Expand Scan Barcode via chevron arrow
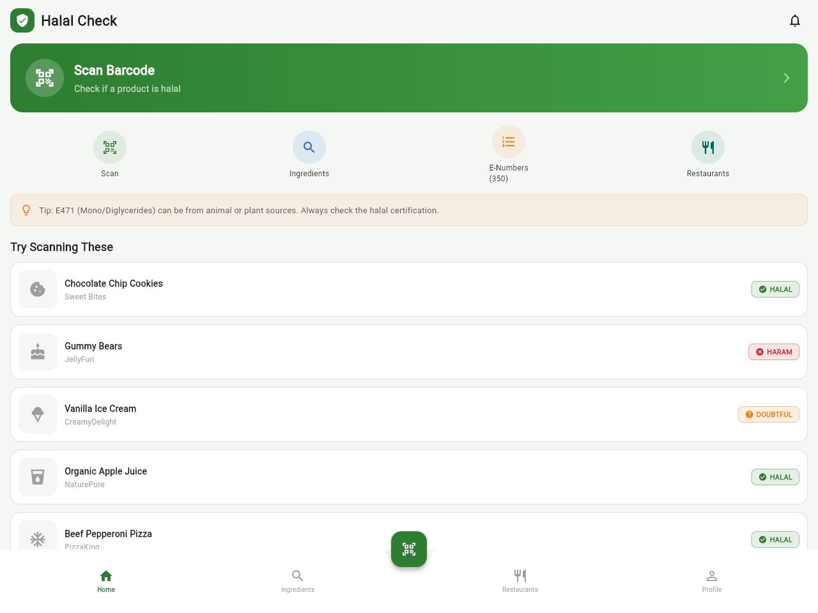 [787, 78]
